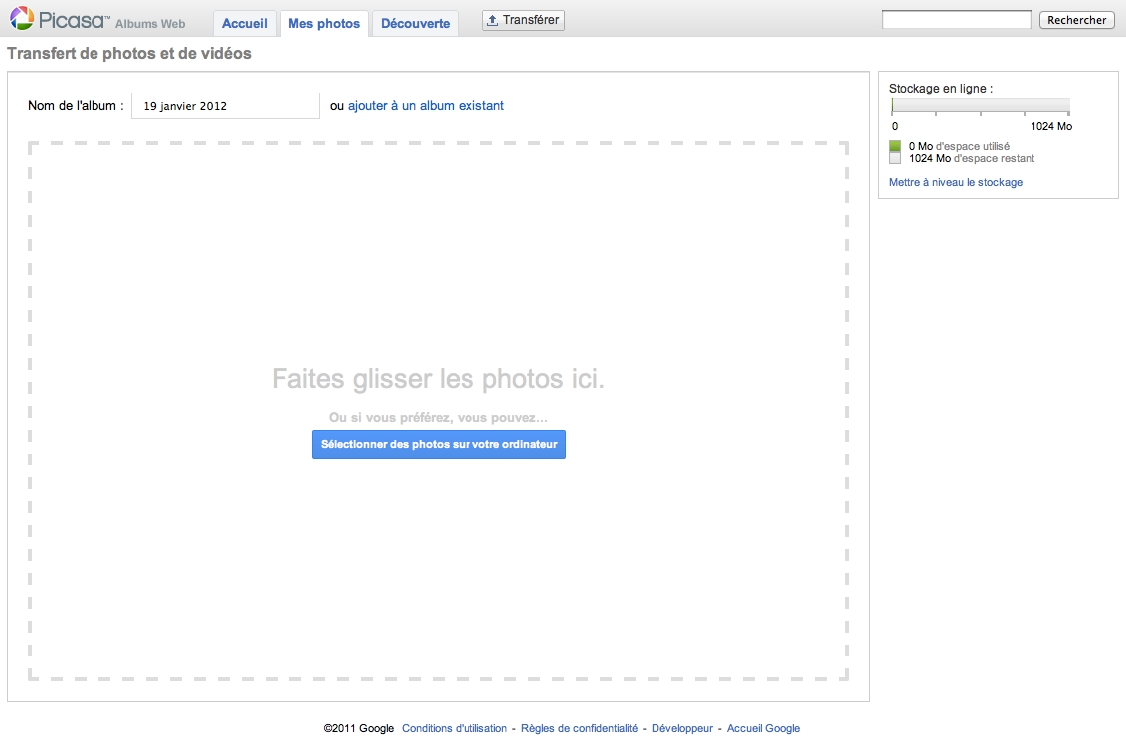Viewport: 1126px width, 742px height.
Task: Focus the search text field
Action: [956, 20]
